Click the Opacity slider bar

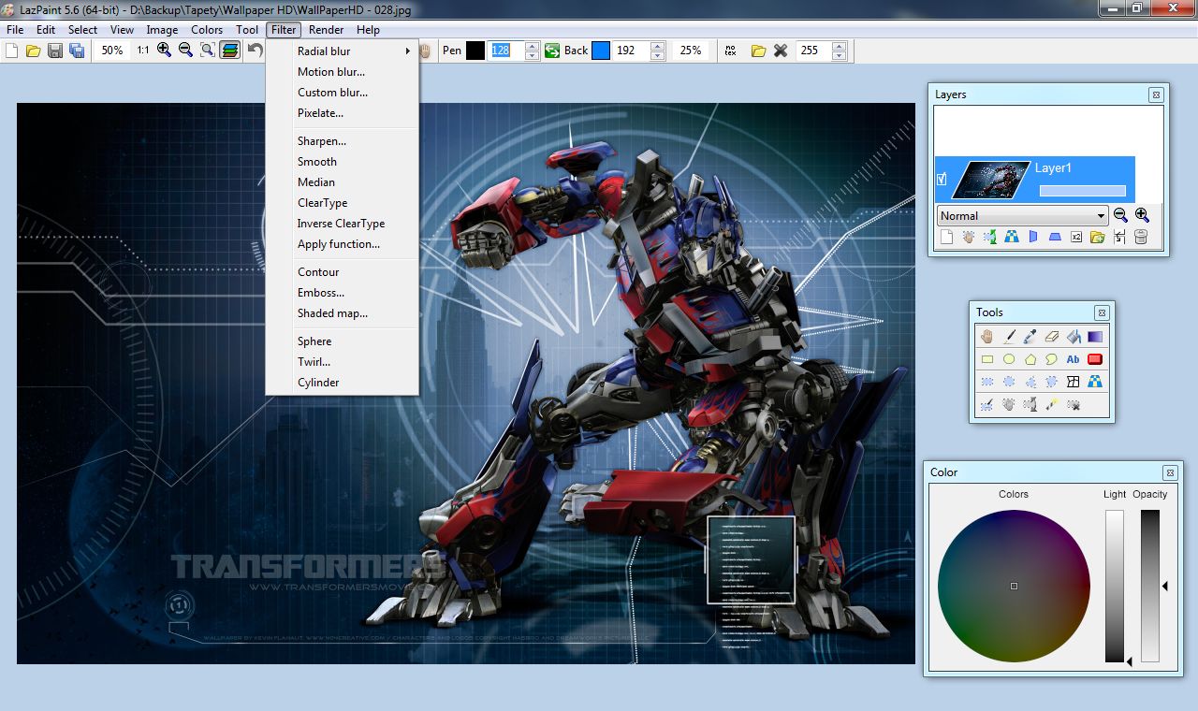click(1150, 586)
